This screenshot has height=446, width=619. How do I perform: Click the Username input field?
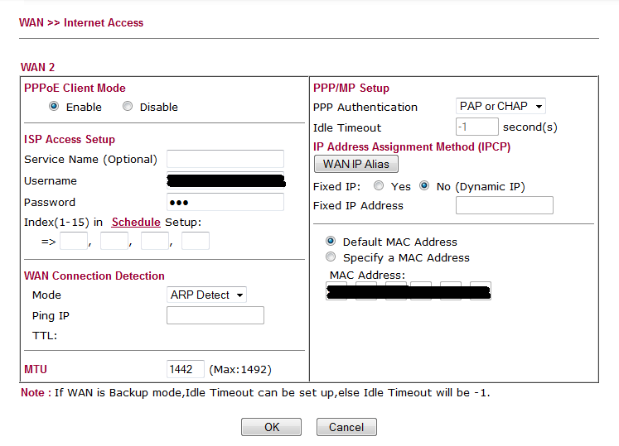coord(225,180)
